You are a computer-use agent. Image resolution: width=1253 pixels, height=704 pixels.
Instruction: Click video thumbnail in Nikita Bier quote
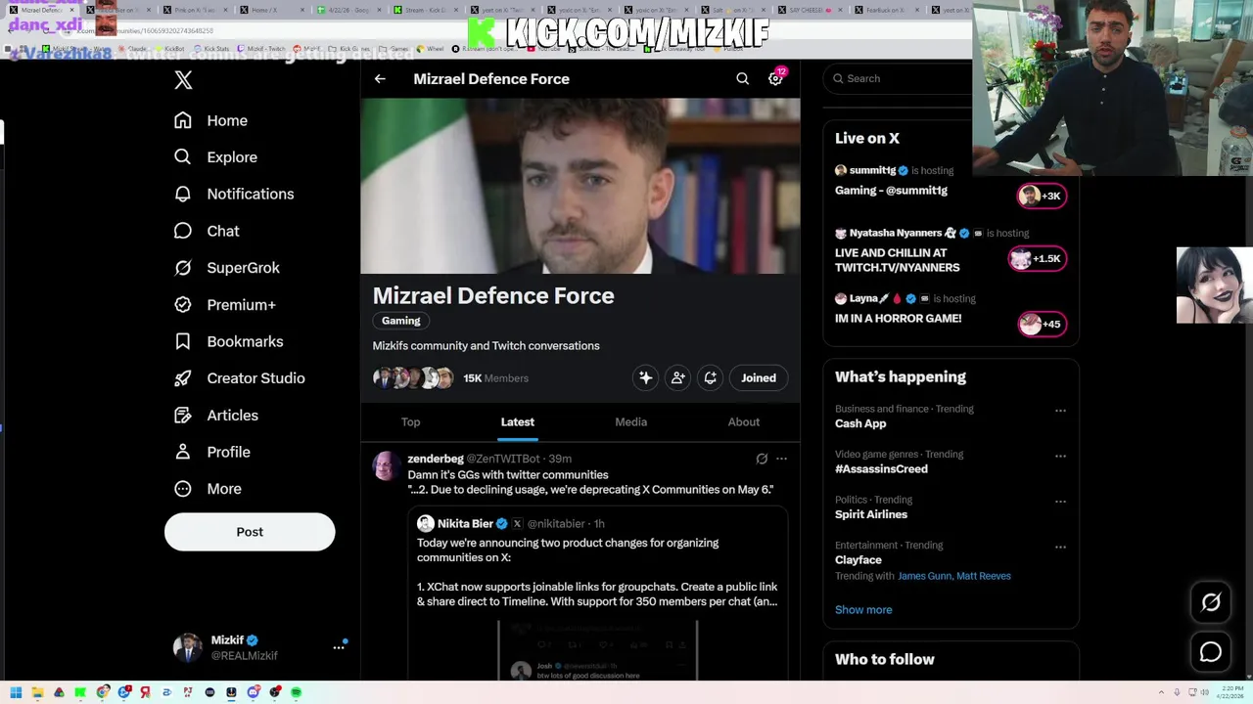tap(597, 650)
